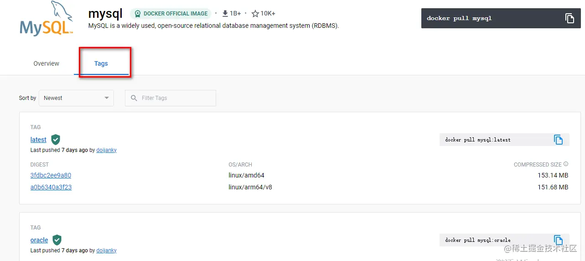Open digest 3fdbc2ee9a80 link
This screenshot has height=261, width=585.
51,175
